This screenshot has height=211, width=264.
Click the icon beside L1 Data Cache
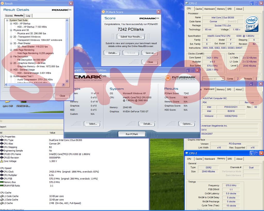(2, 200)
